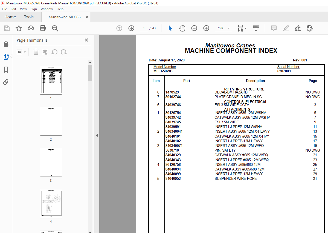
Task: Rotate pages counterclockwise
Action: (54, 52)
